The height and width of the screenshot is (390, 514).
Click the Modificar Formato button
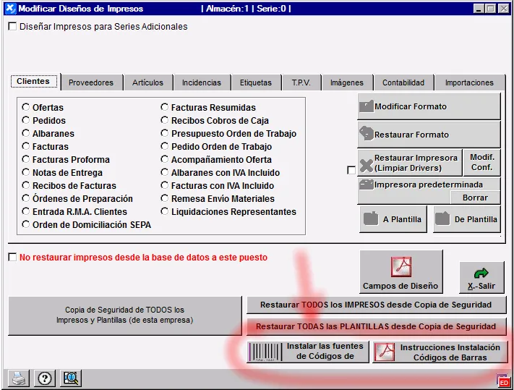(x=429, y=106)
